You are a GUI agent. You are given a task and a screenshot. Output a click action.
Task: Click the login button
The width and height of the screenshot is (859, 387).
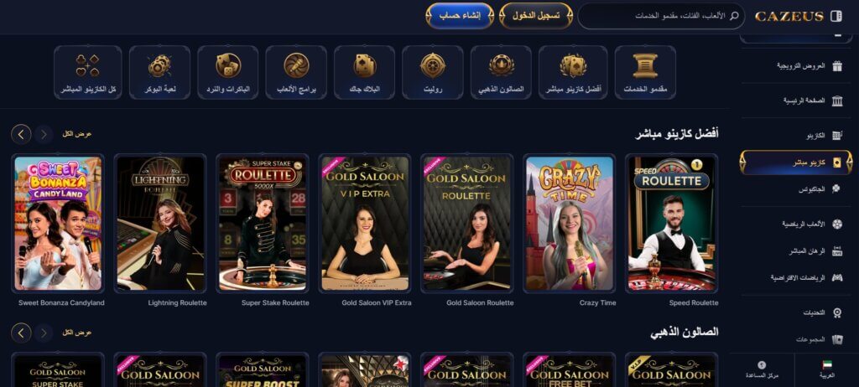click(x=536, y=16)
